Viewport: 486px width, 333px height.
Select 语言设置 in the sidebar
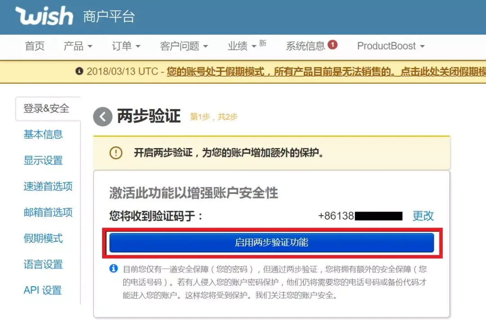point(43,265)
